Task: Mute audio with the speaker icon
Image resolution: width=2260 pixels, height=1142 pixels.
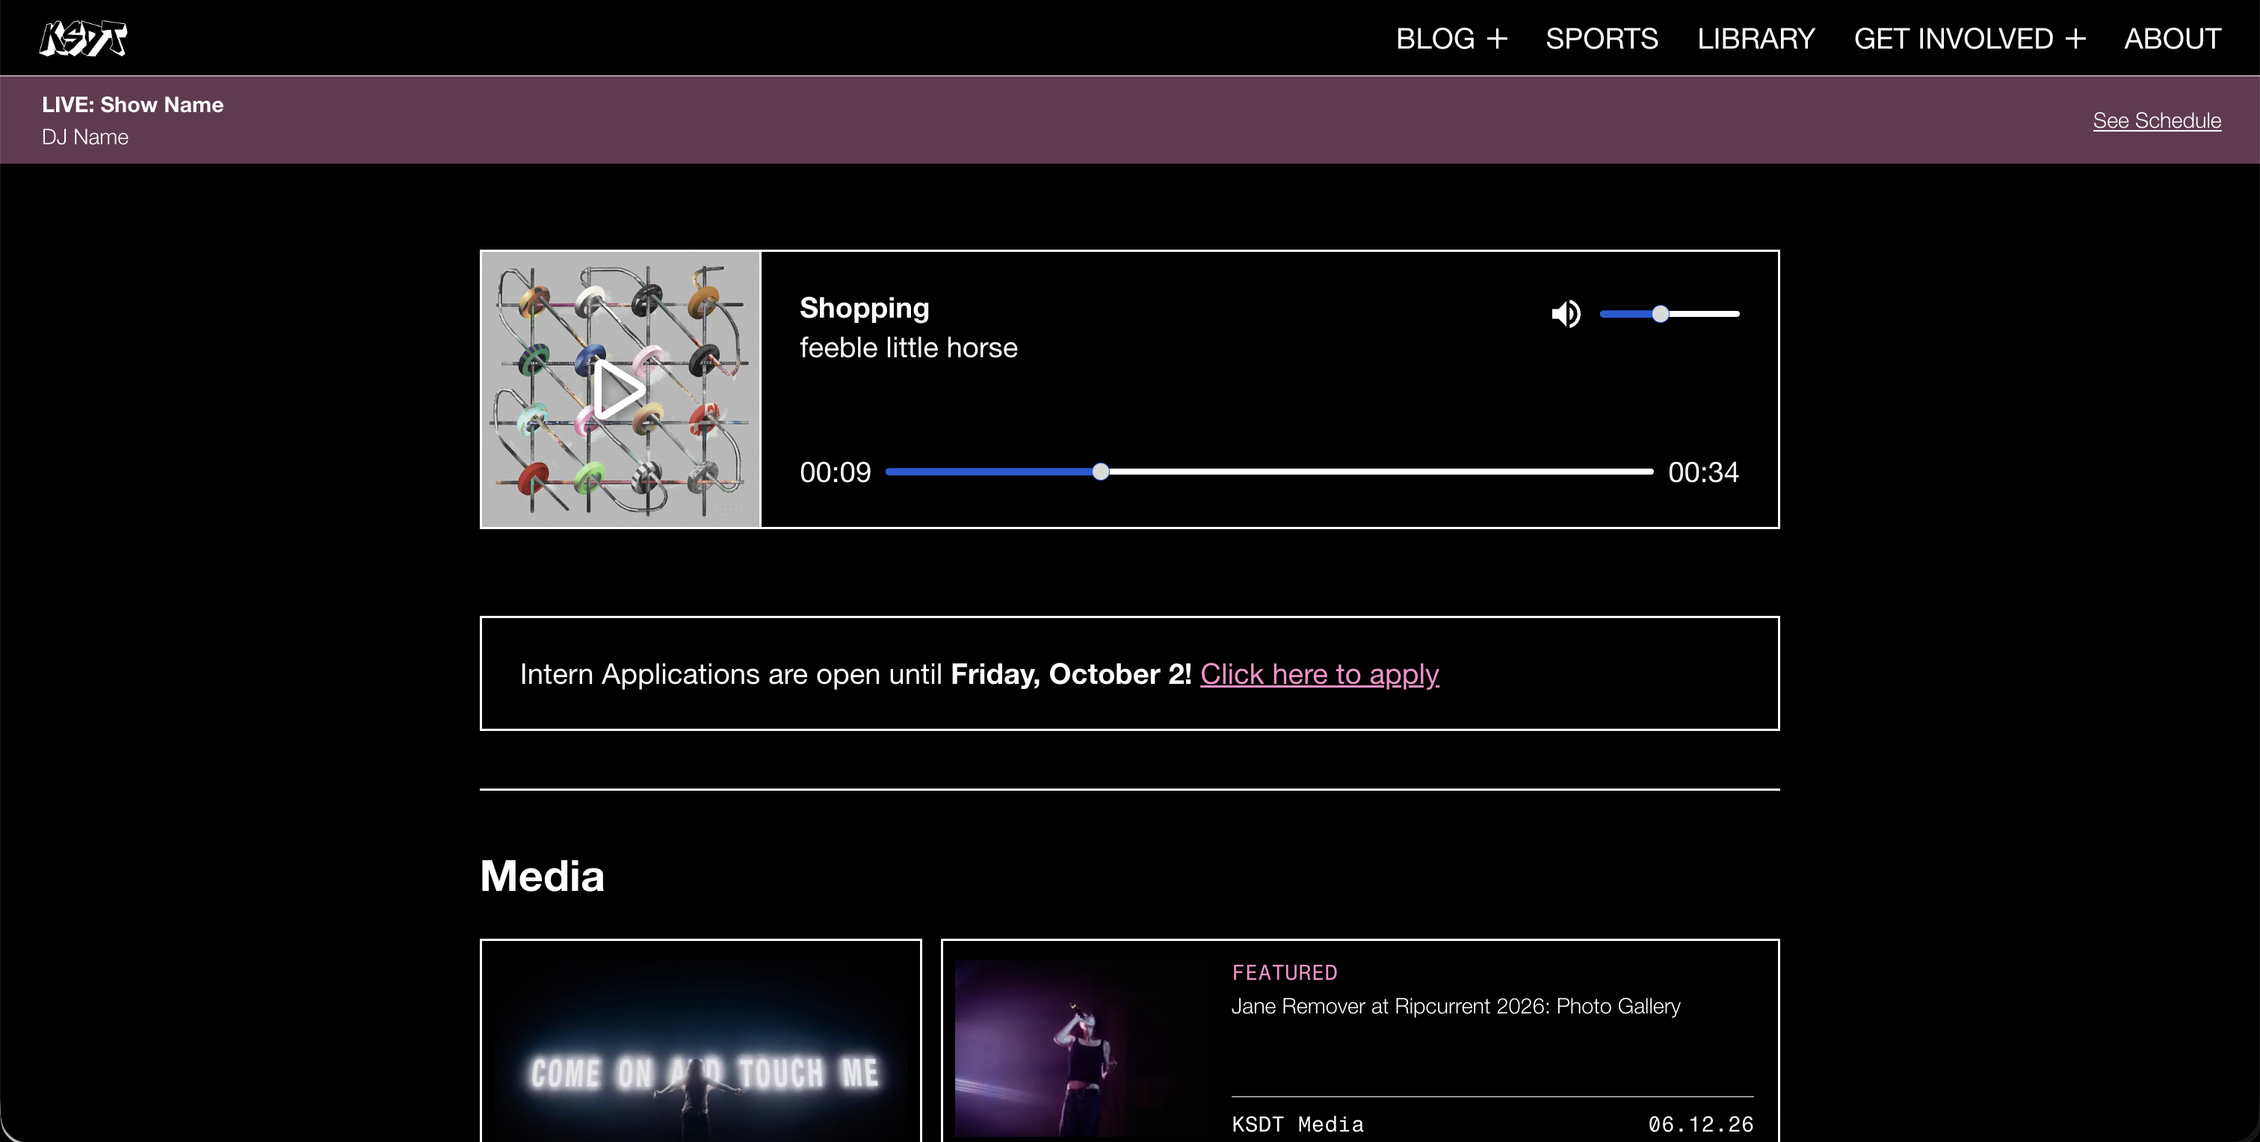Action: [1565, 313]
